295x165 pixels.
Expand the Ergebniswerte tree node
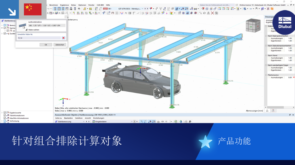(x=2, y=113)
